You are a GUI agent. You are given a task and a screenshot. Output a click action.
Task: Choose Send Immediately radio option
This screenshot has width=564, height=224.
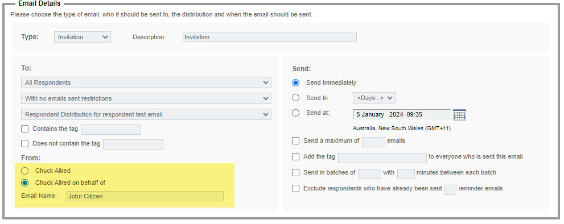pos(296,82)
